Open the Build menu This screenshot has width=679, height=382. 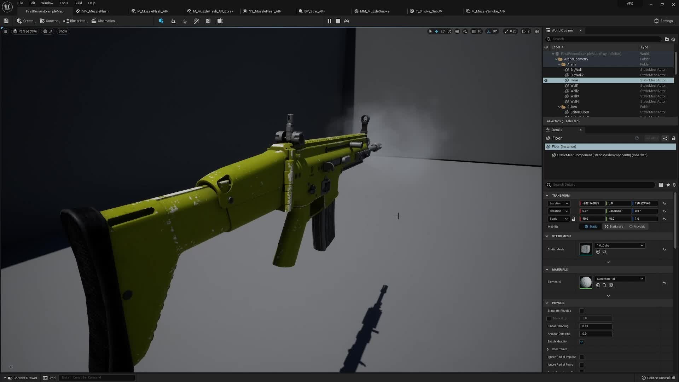[x=78, y=3]
